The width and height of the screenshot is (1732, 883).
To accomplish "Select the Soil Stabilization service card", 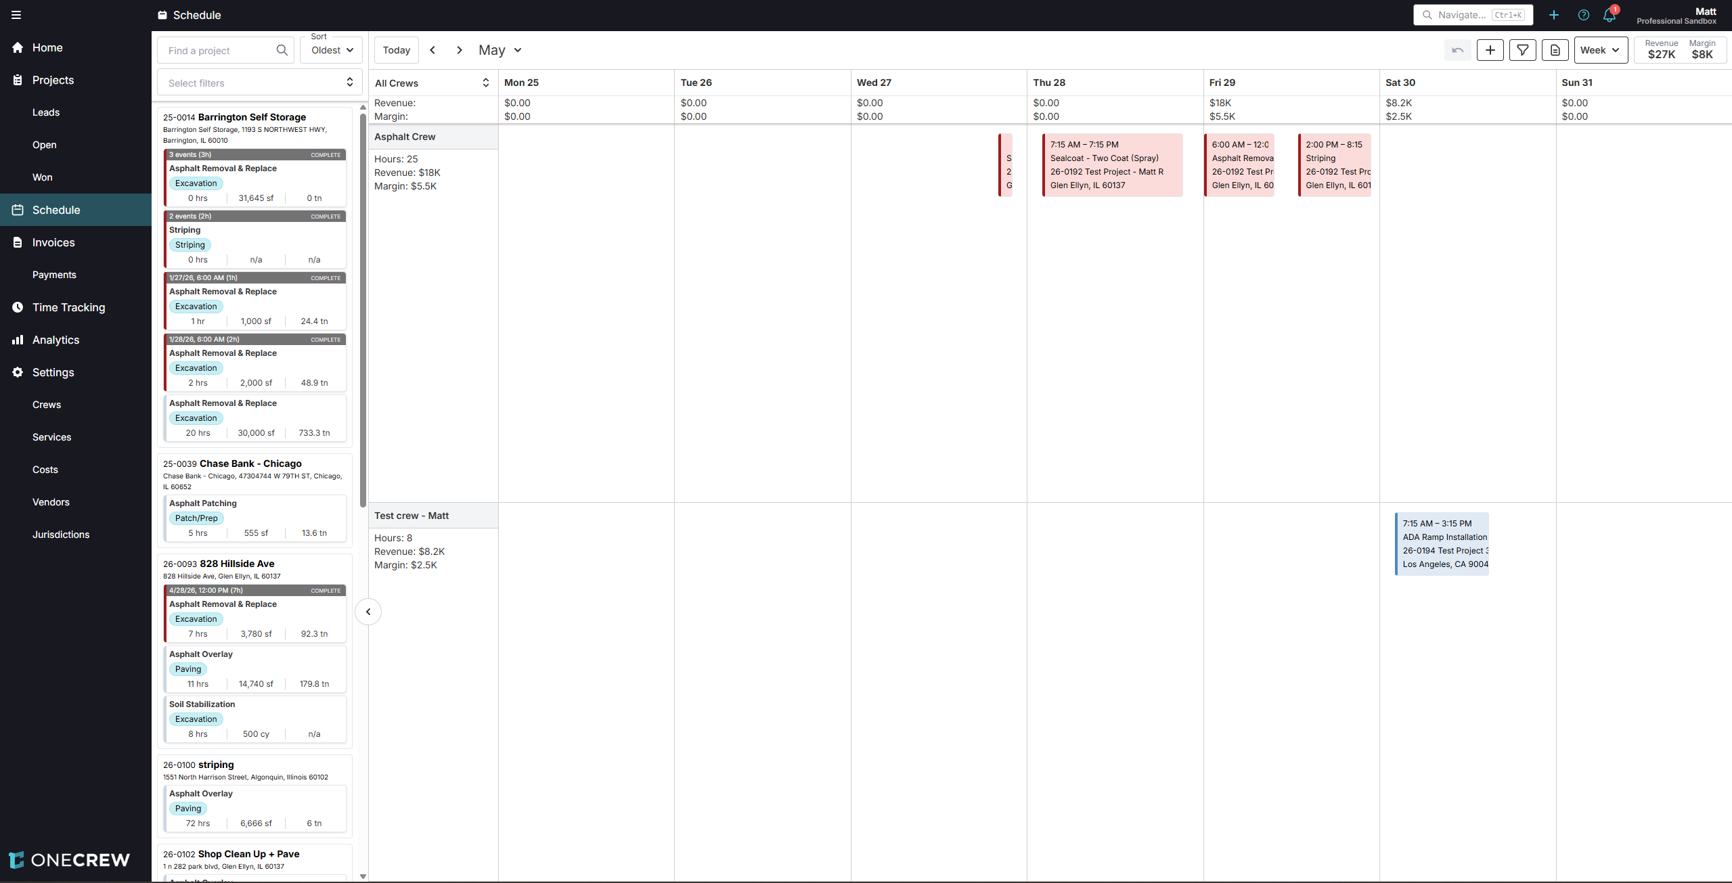I will pyautogui.click(x=254, y=719).
